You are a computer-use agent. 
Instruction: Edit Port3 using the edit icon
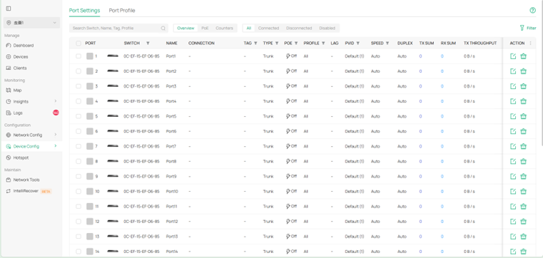click(x=513, y=86)
